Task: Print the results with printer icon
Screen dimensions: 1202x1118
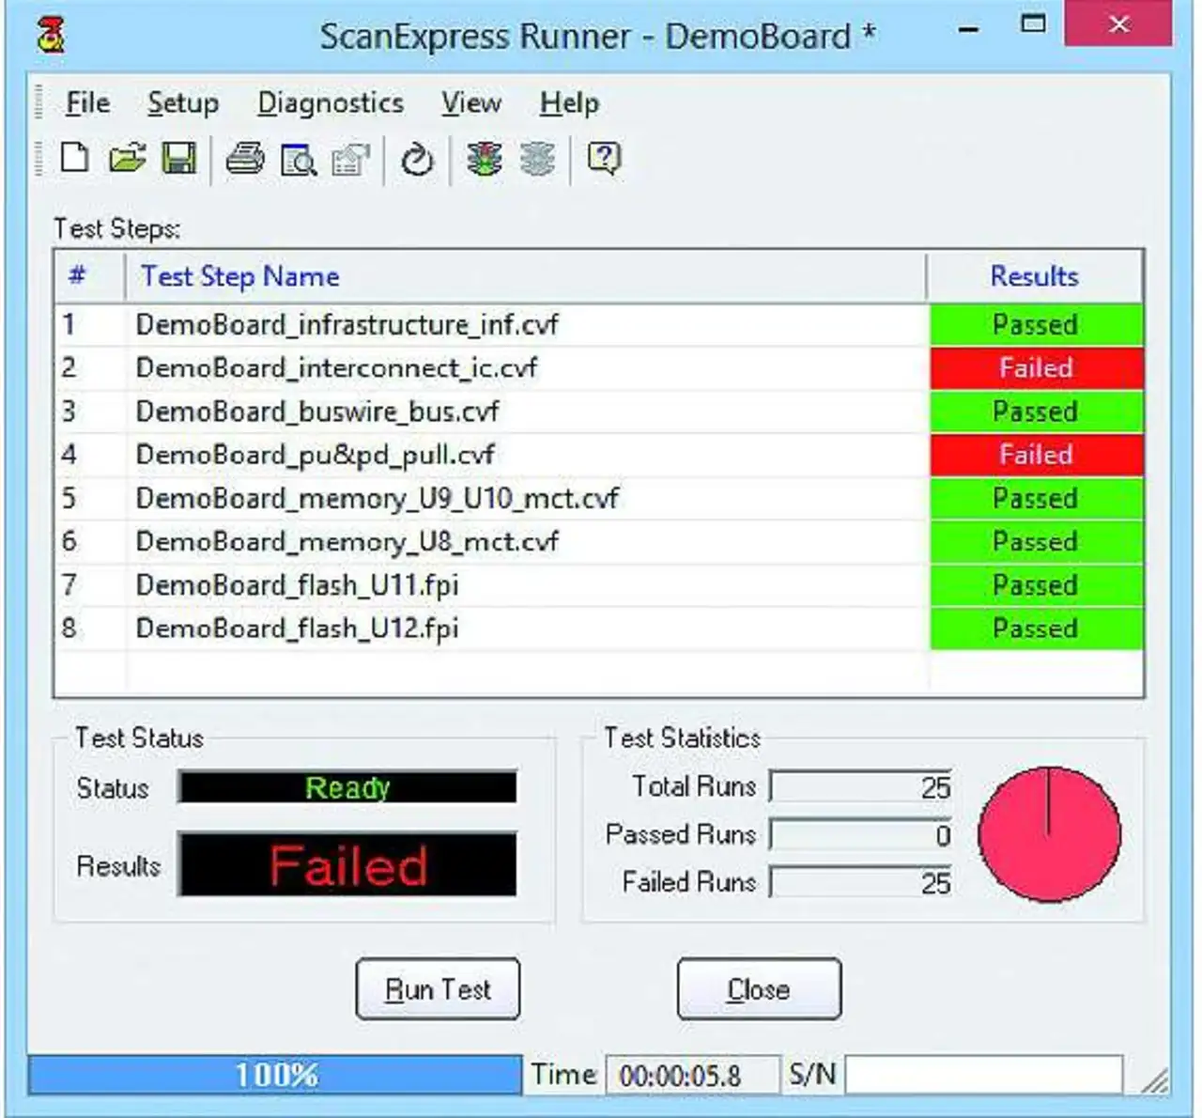Action: pyautogui.click(x=245, y=159)
